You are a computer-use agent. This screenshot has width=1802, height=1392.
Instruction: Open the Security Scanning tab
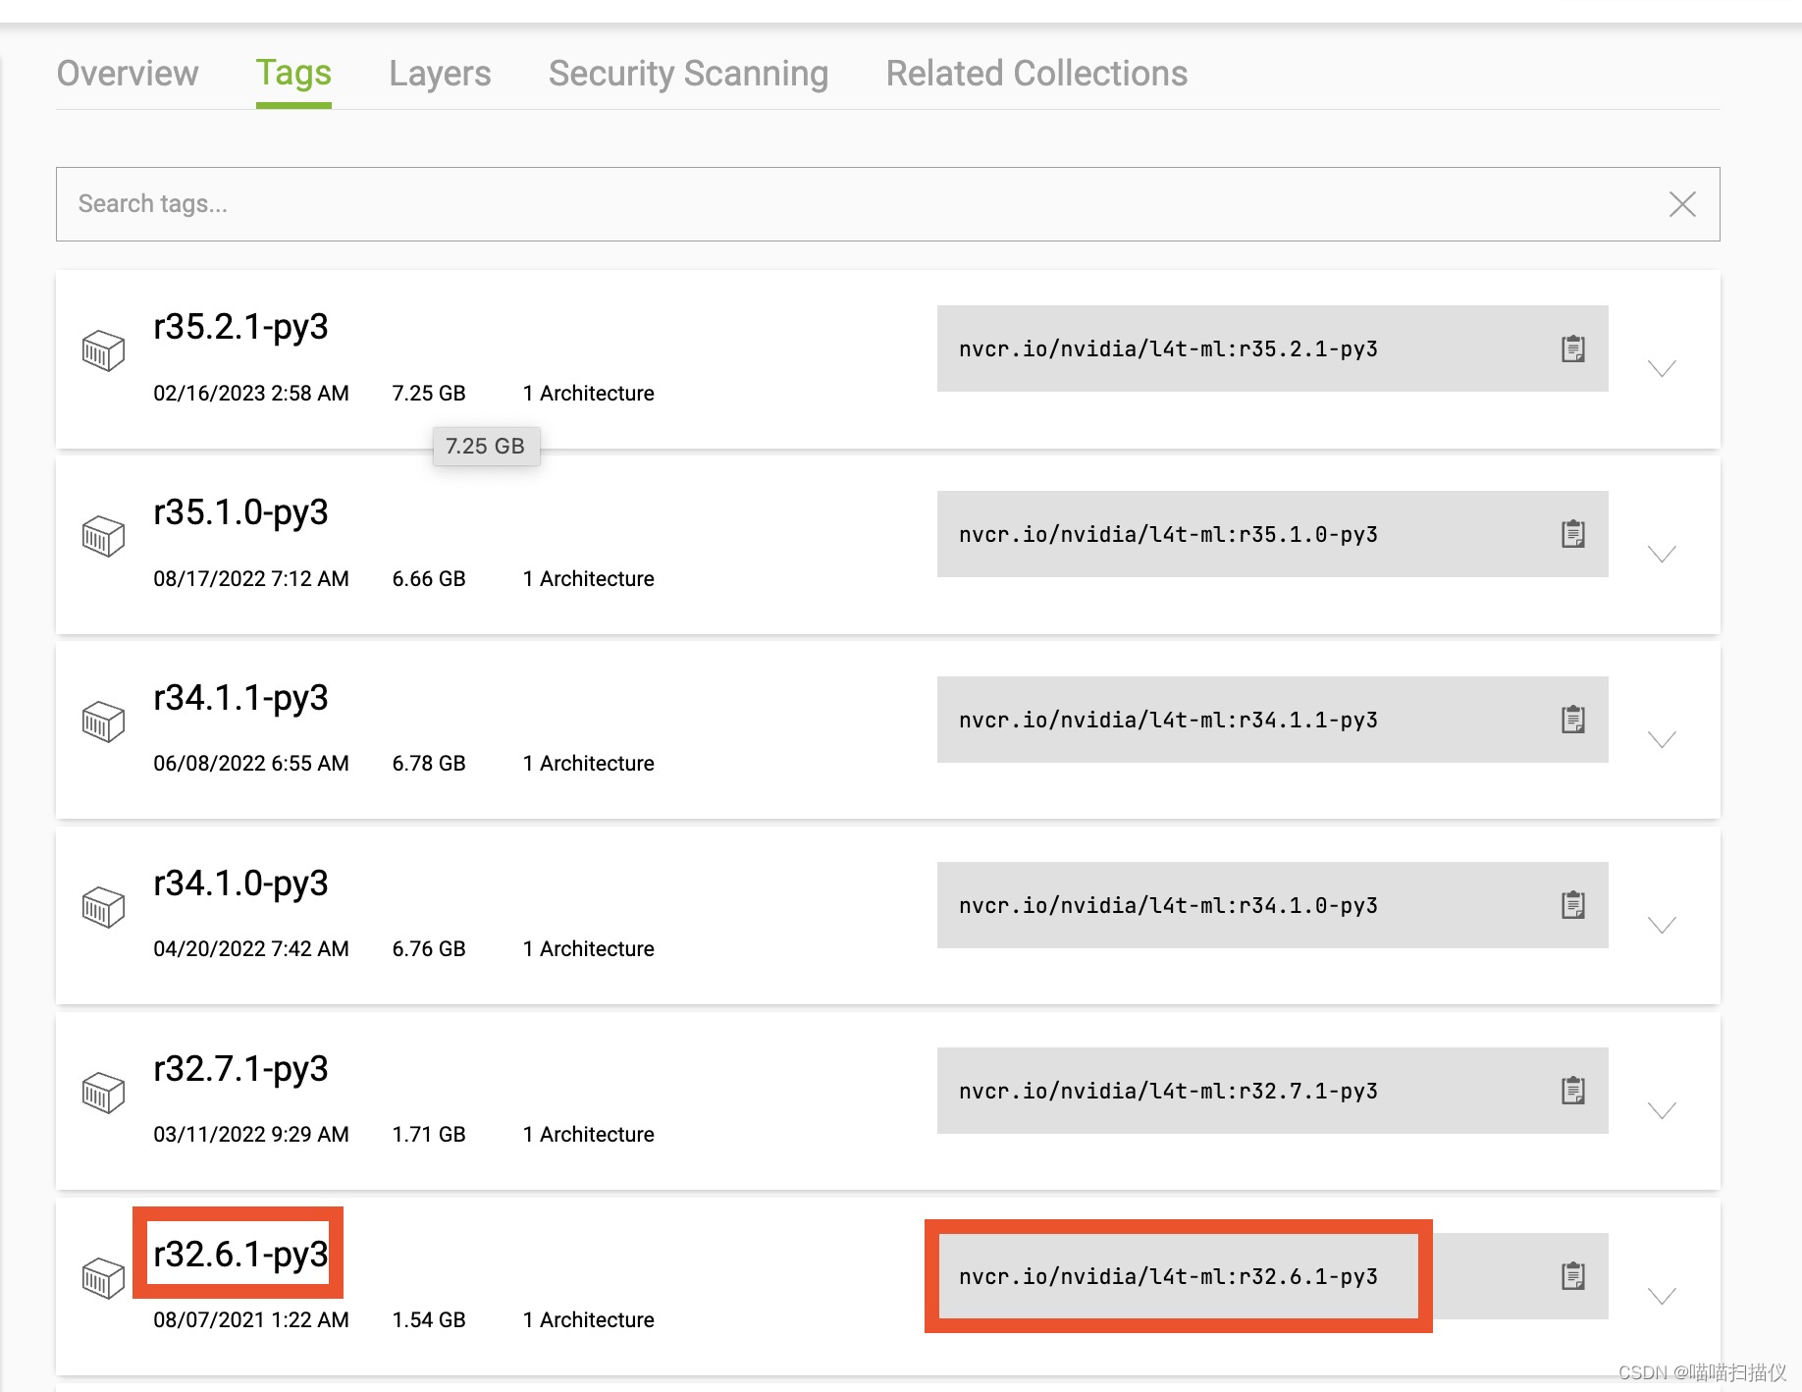688,74
